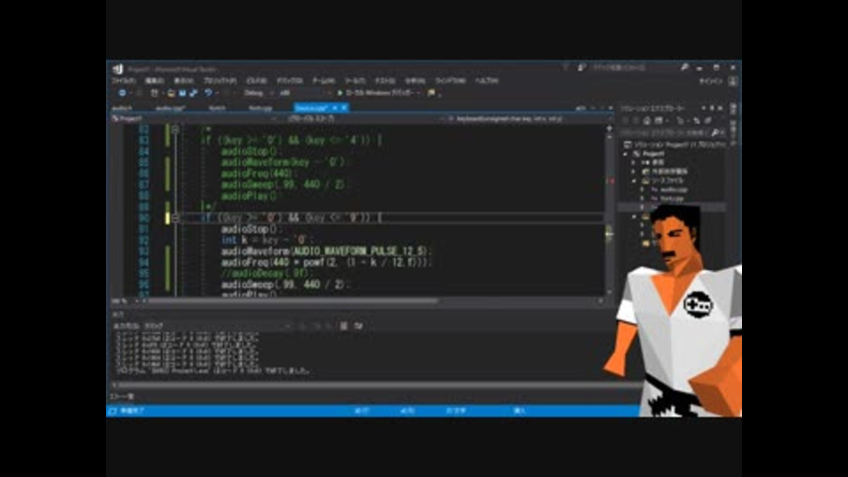Collapse the commented block at line 82
This screenshot has height=477, width=848.
(x=175, y=129)
